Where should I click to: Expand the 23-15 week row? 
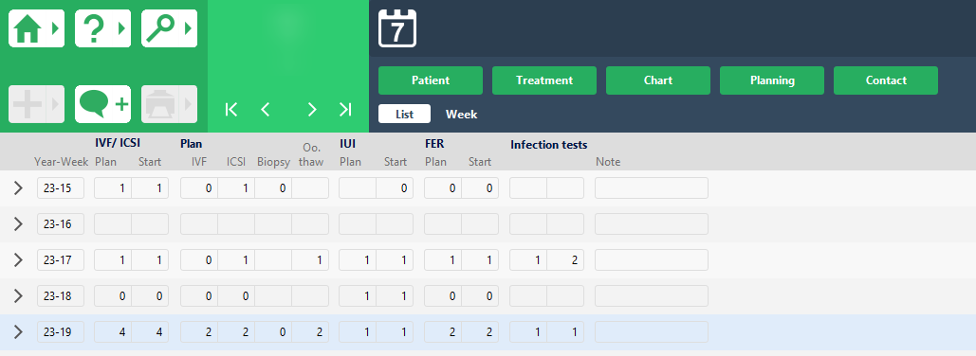(x=18, y=188)
